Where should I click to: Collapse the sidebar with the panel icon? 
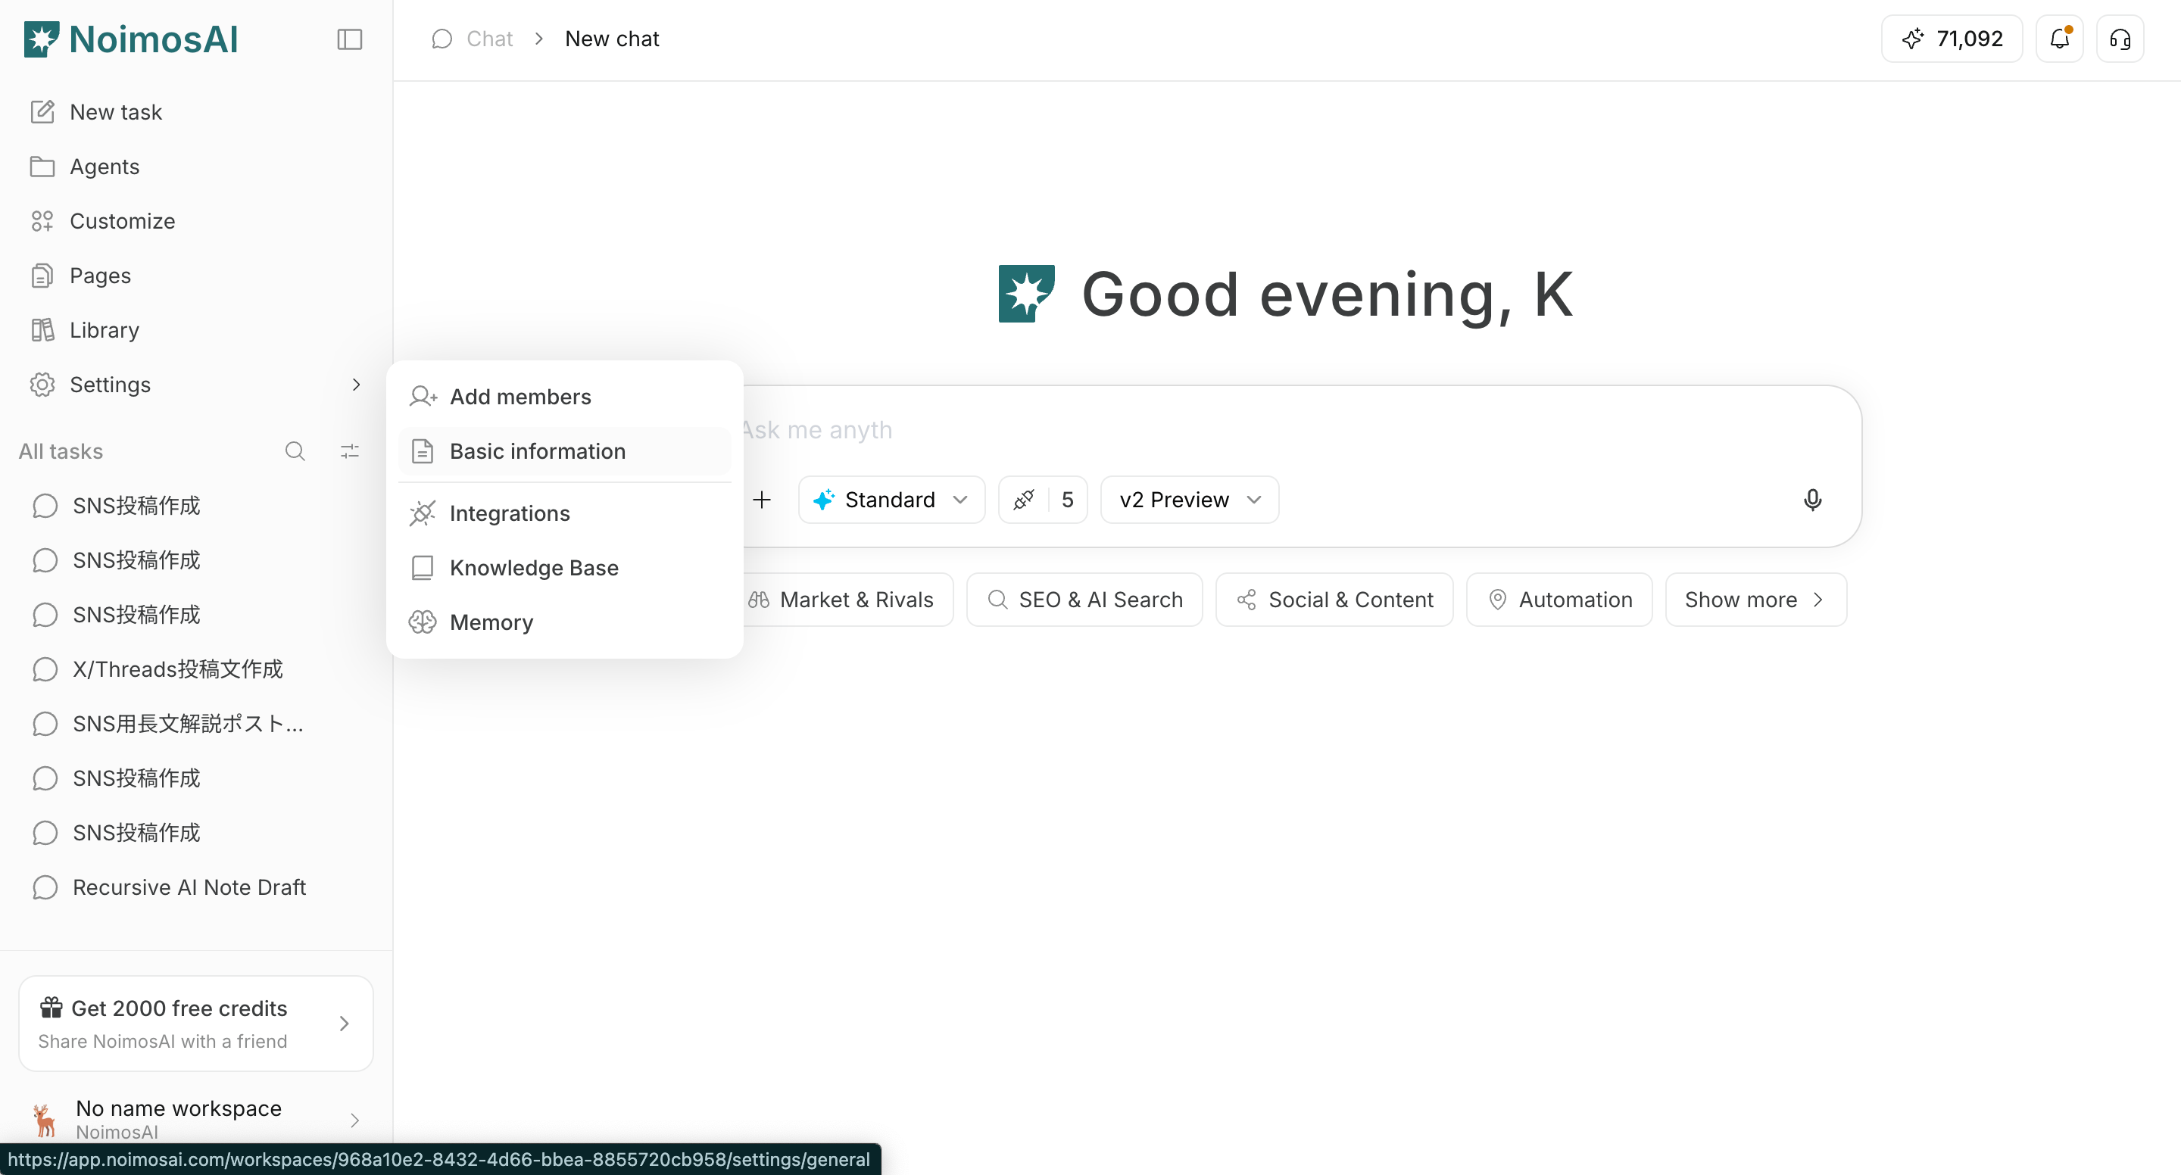pyautogui.click(x=350, y=39)
